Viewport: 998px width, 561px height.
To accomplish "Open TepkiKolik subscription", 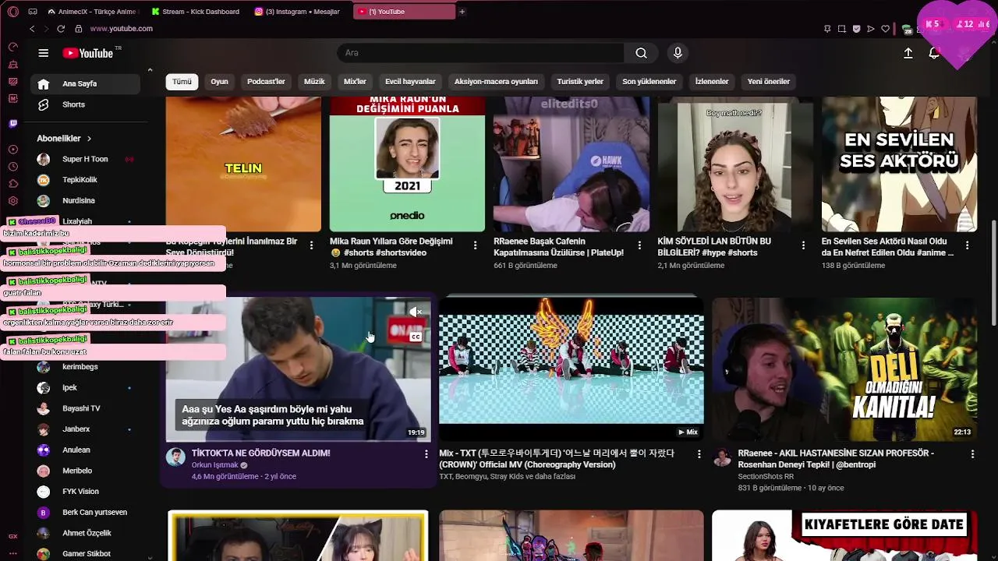I will point(86,180).
